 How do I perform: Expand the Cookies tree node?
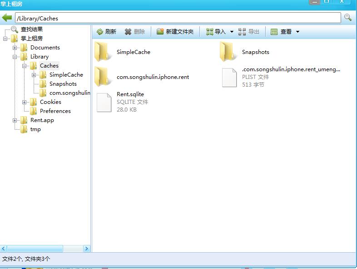25,102
